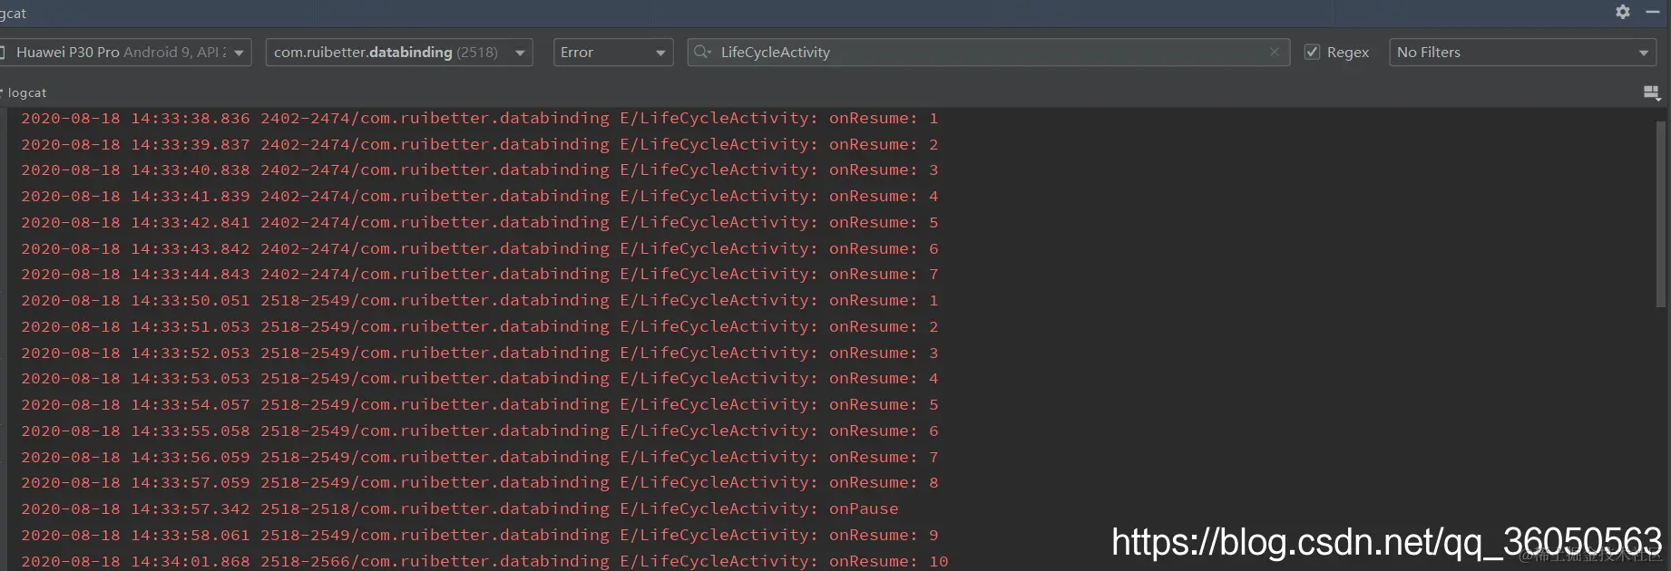Select log line 14:33:51.053 onResume: 2
Image resolution: width=1671 pixels, height=571 pixels.
tap(480, 326)
